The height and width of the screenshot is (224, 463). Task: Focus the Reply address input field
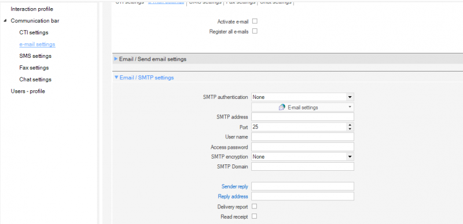point(302,197)
